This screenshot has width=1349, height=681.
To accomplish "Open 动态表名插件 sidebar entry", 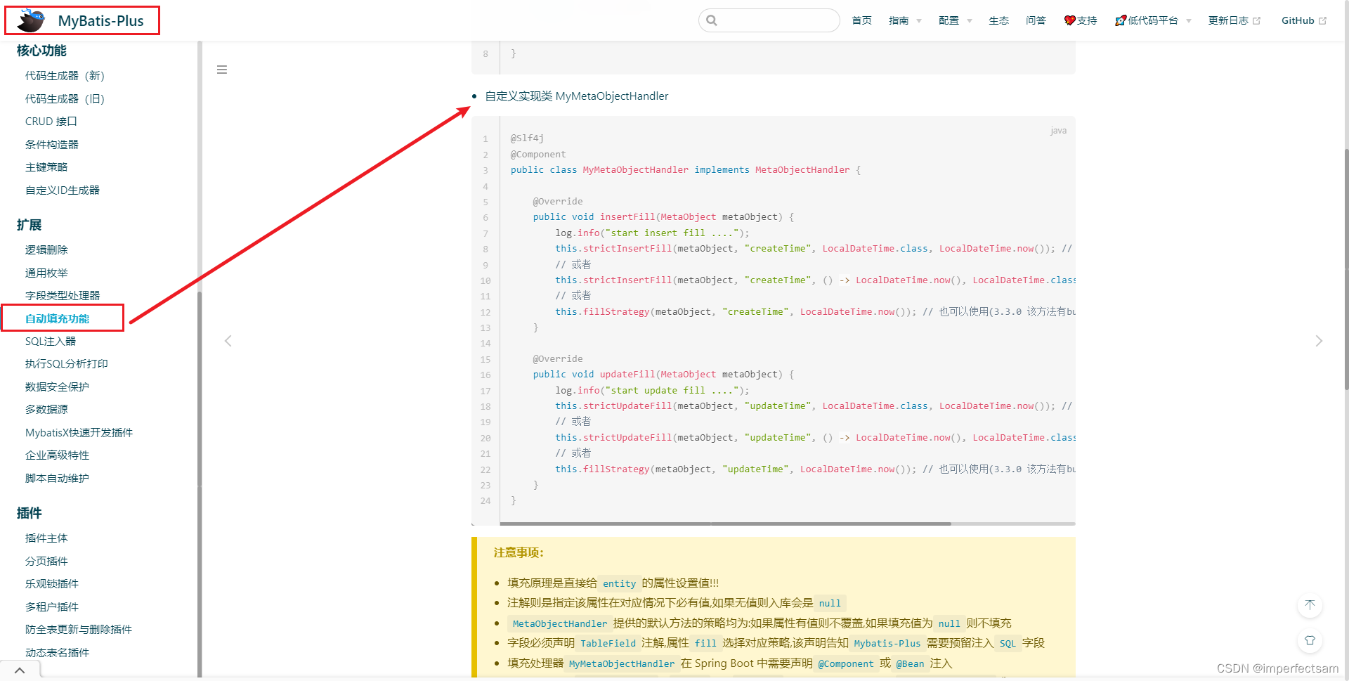I will tap(57, 653).
